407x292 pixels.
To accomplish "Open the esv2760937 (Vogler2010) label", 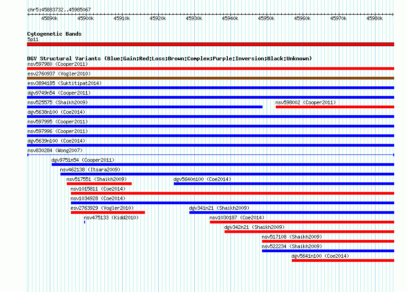I will 59,74.
